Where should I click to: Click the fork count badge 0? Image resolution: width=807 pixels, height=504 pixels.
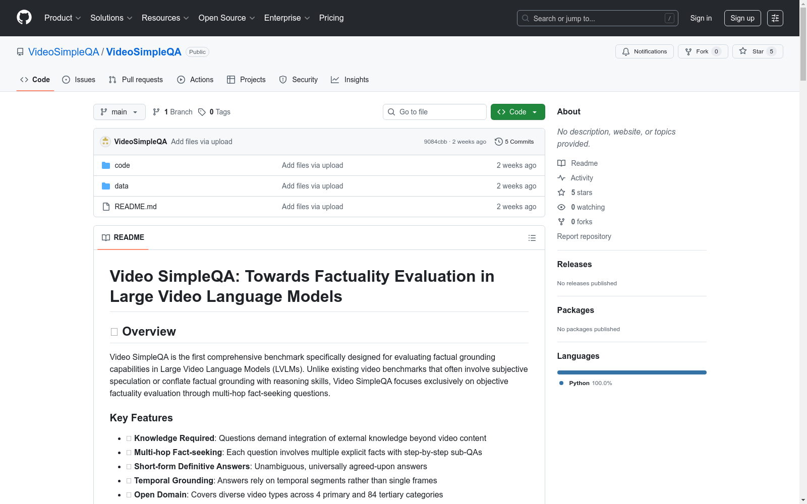pos(716,51)
